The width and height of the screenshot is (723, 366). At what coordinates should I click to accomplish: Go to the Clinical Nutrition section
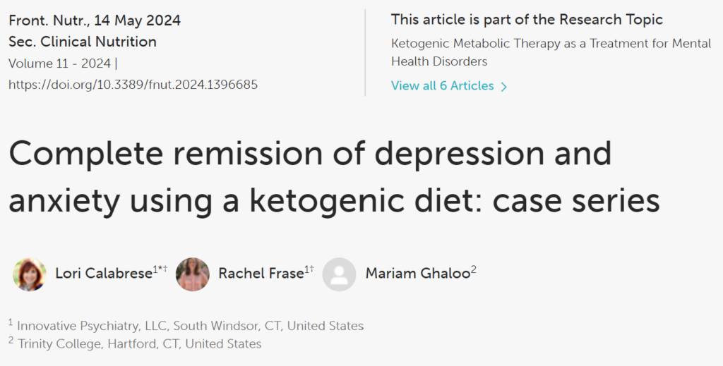point(83,42)
